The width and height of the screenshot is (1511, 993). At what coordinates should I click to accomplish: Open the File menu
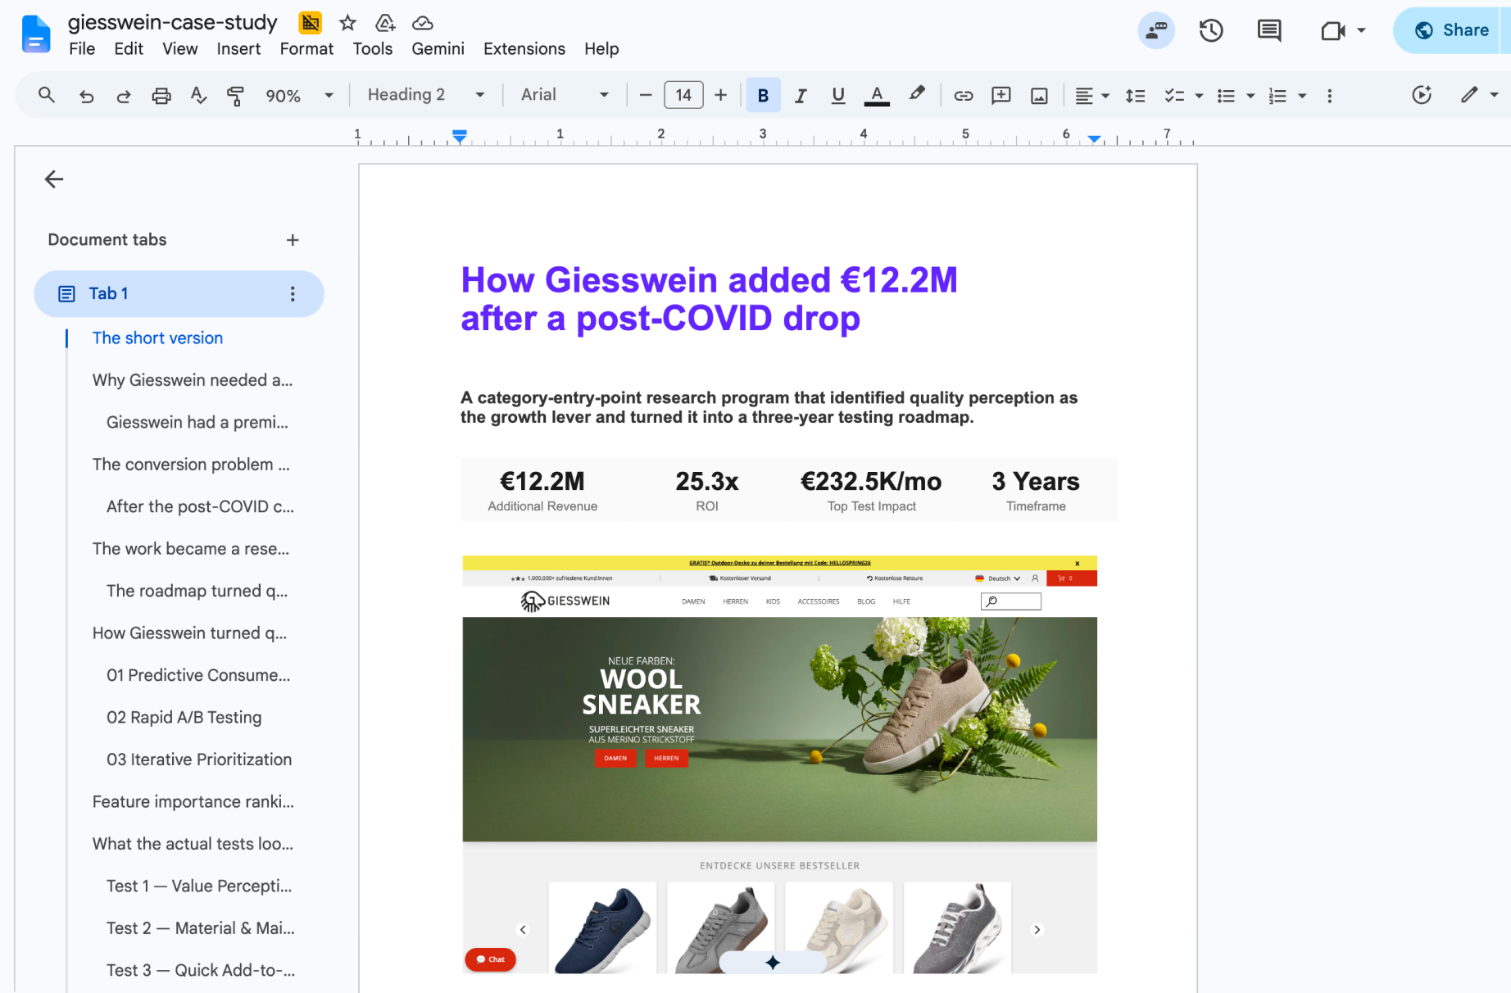tap(82, 49)
